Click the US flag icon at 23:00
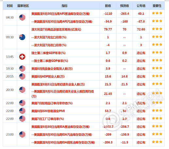Image resolution: width=169 pixels, height=149 pixels. (22, 134)
